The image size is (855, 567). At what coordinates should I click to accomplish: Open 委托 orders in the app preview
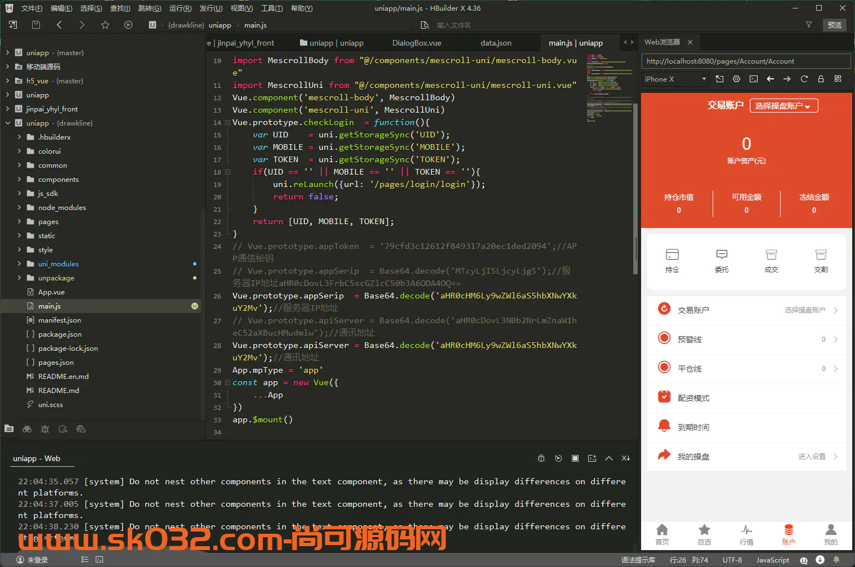(722, 261)
